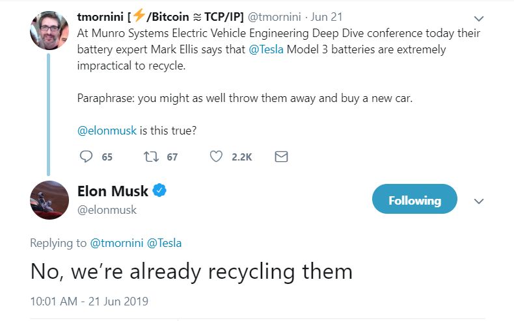The height and width of the screenshot is (321, 514).
Task: Click the reply speech bubble icon
Action: click(86, 157)
